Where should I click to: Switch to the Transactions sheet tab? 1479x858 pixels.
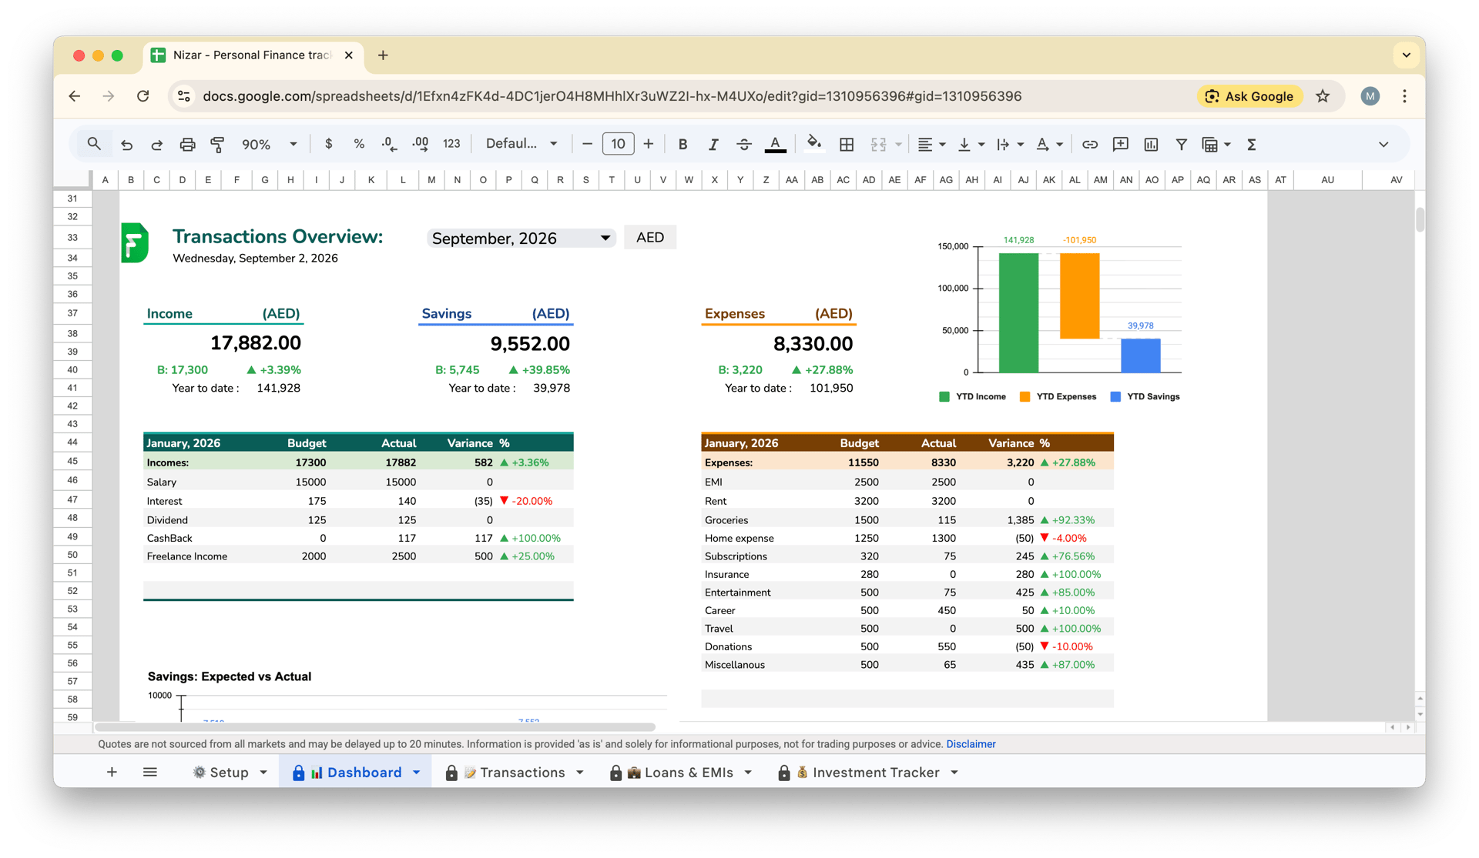pos(522,773)
